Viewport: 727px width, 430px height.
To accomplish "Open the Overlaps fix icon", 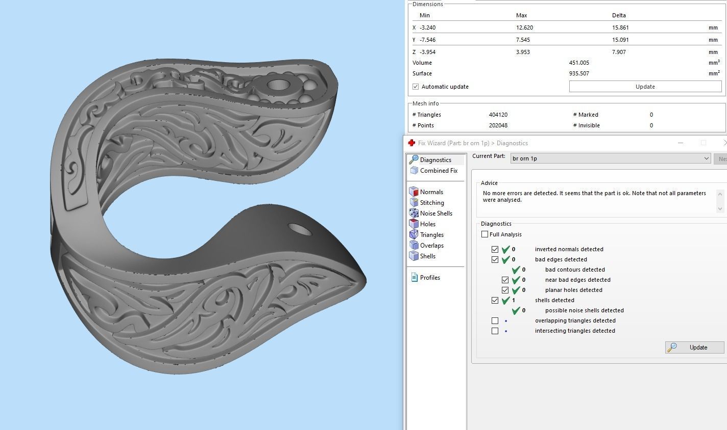I will click(414, 246).
